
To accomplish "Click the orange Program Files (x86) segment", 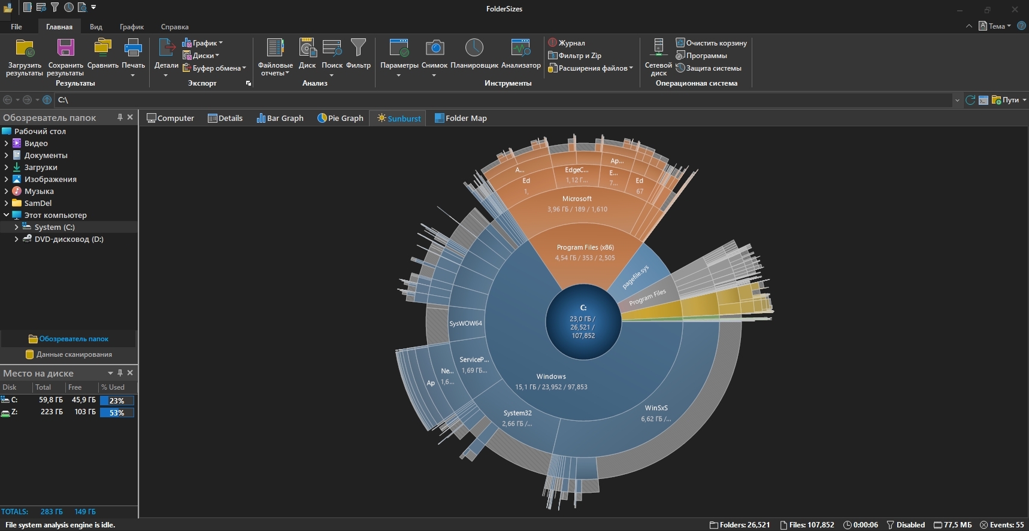I will coord(584,263).
